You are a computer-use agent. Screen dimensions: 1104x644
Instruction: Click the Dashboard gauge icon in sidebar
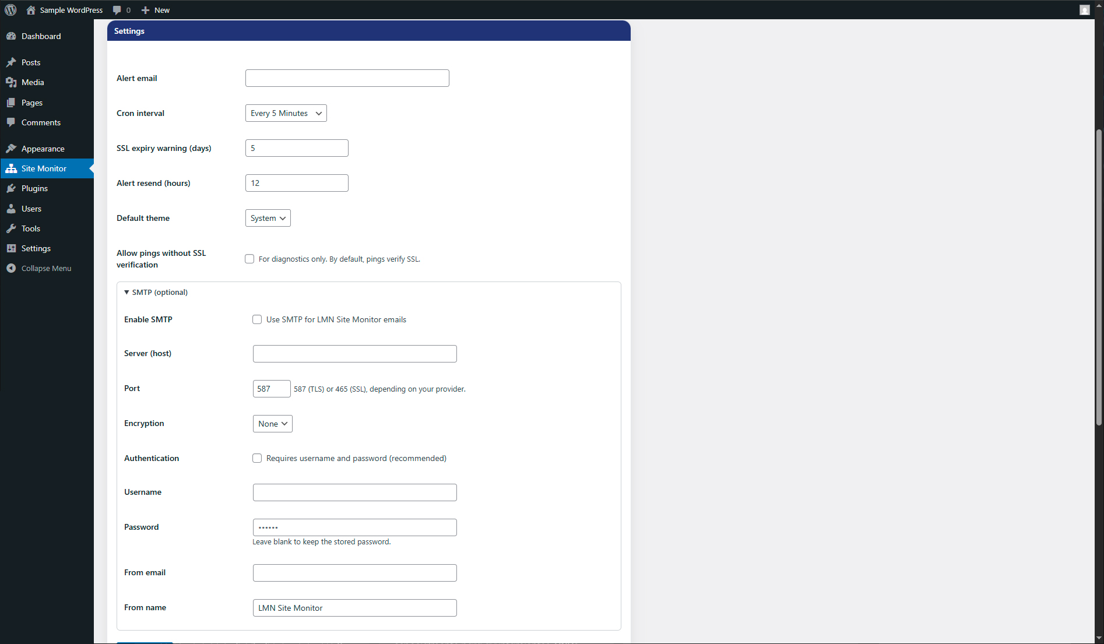(x=11, y=36)
